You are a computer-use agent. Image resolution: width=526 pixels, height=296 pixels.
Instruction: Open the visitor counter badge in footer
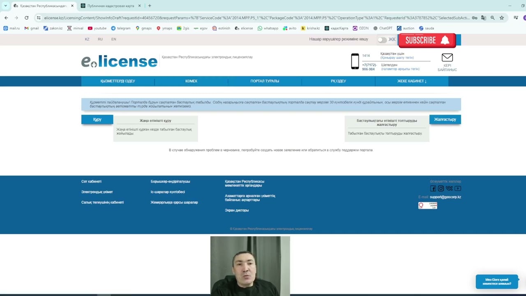(x=427, y=206)
